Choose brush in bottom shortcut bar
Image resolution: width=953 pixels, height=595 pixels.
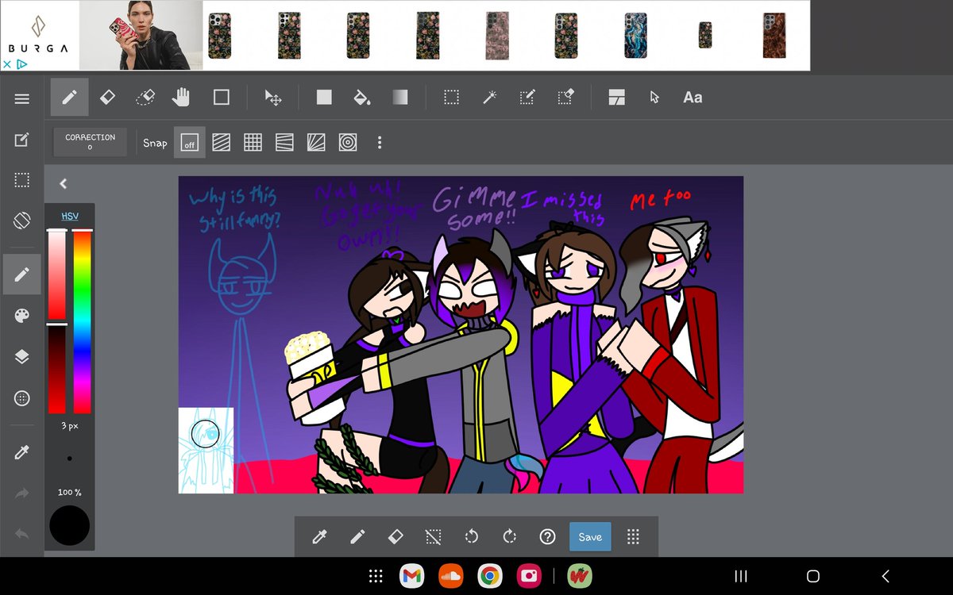coord(357,537)
